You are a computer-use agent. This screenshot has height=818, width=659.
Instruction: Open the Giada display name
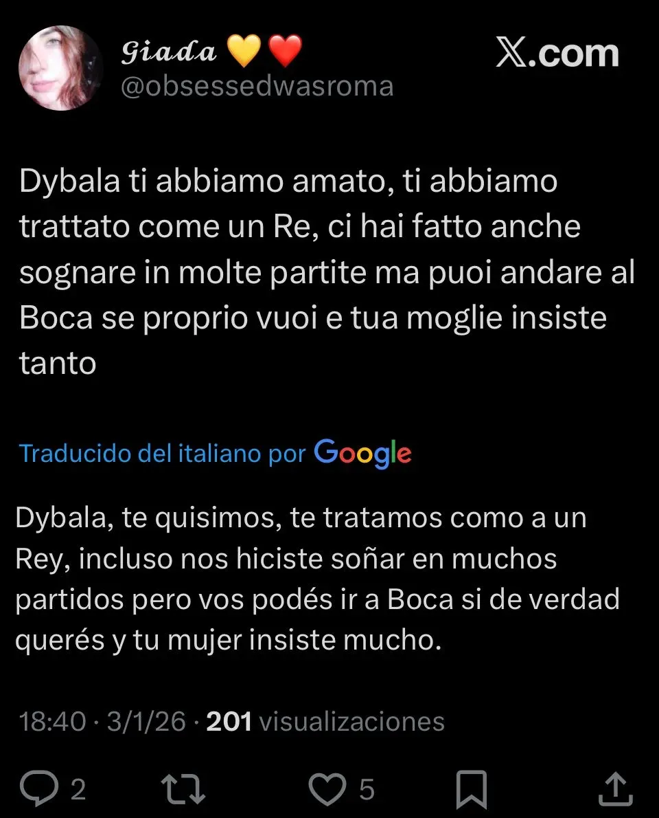pyautogui.click(x=168, y=52)
